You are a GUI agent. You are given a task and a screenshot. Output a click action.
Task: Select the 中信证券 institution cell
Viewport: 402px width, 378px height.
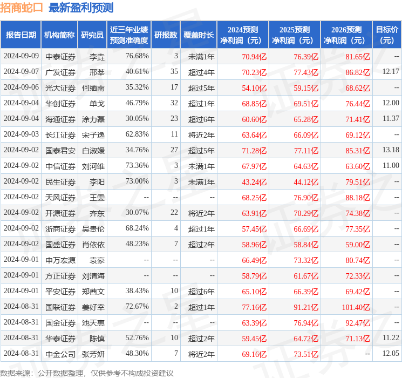point(60,166)
